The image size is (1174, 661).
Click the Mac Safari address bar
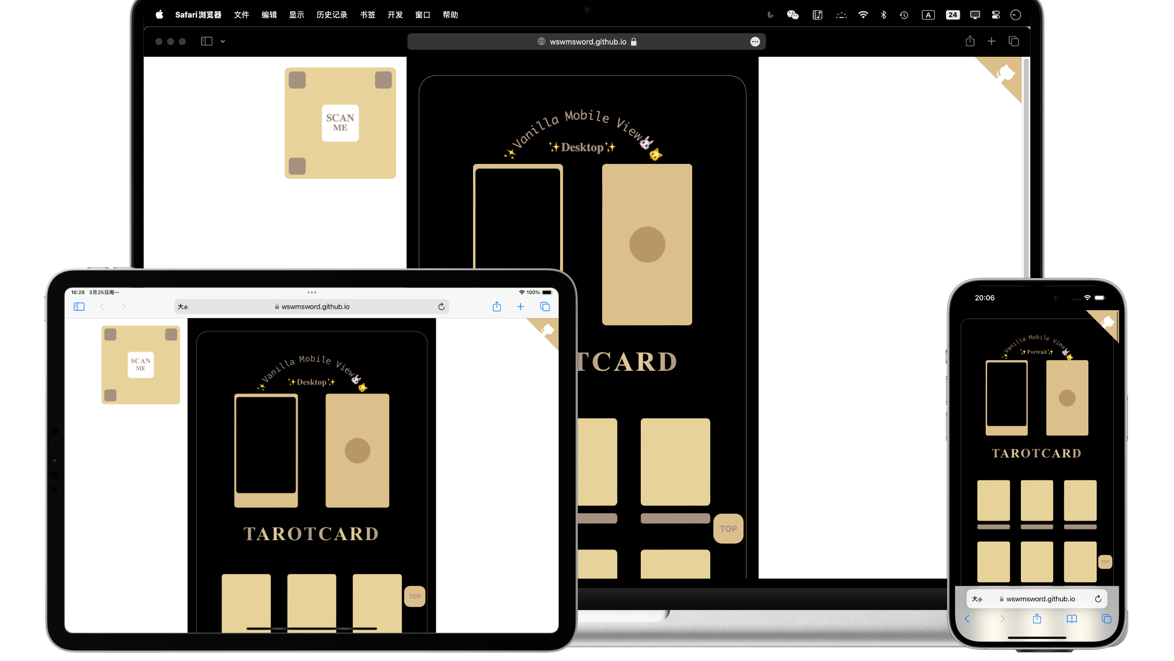[586, 42]
